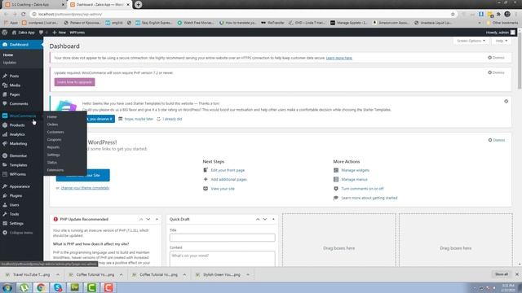The image size is (522, 293).
Task: Open the Media library icon
Action: tap(5, 85)
